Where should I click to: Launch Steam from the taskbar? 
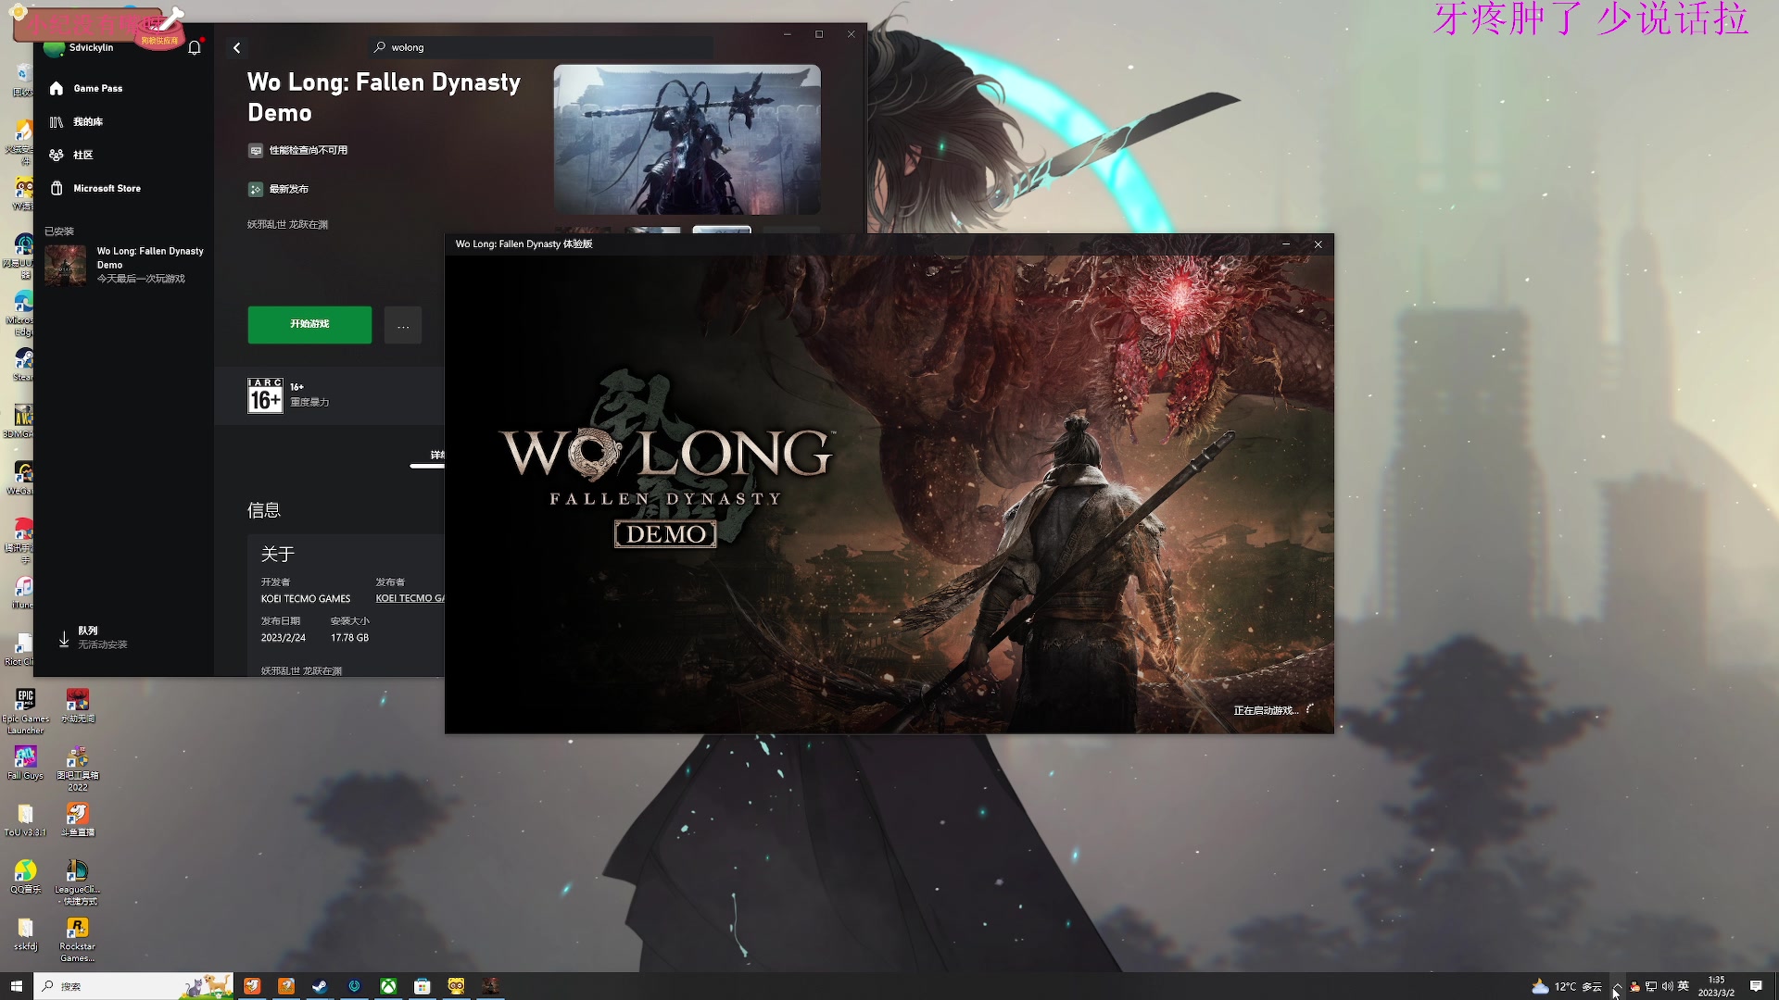pyautogui.click(x=320, y=986)
